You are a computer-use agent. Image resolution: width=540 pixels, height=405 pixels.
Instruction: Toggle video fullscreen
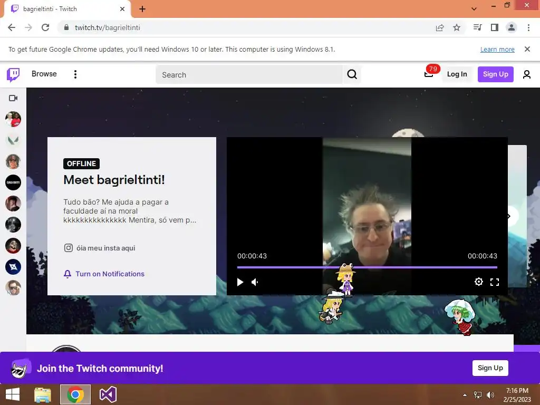click(495, 282)
